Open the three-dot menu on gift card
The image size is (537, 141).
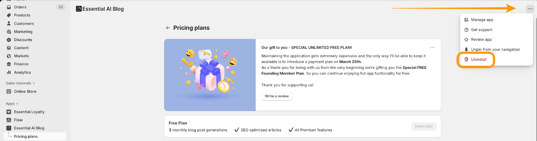(432, 48)
